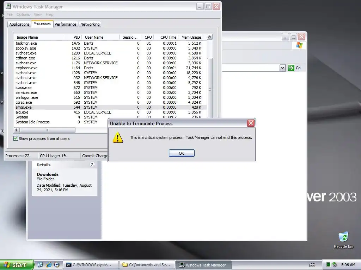Open the File menu in Task Manager

[x=10, y=14]
